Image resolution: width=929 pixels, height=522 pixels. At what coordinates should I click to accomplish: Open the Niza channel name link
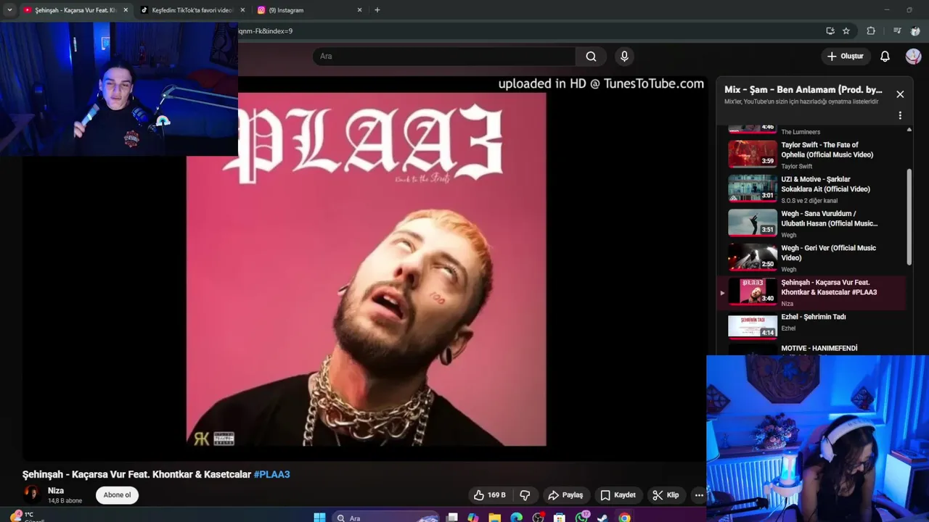(56, 491)
